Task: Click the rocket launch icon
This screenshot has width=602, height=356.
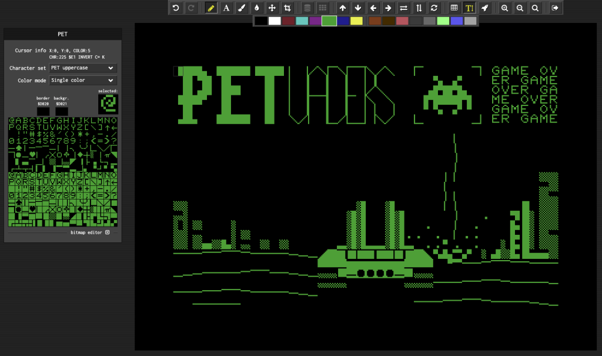Action: (x=484, y=8)
